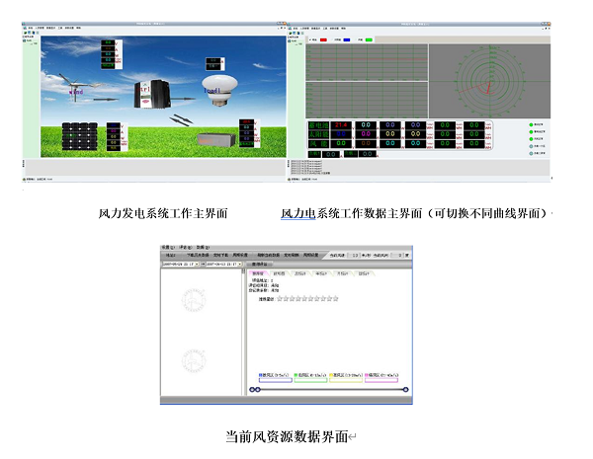Click the right end handle of timeline slider
The image size is (593, 459).
(406, 389)
